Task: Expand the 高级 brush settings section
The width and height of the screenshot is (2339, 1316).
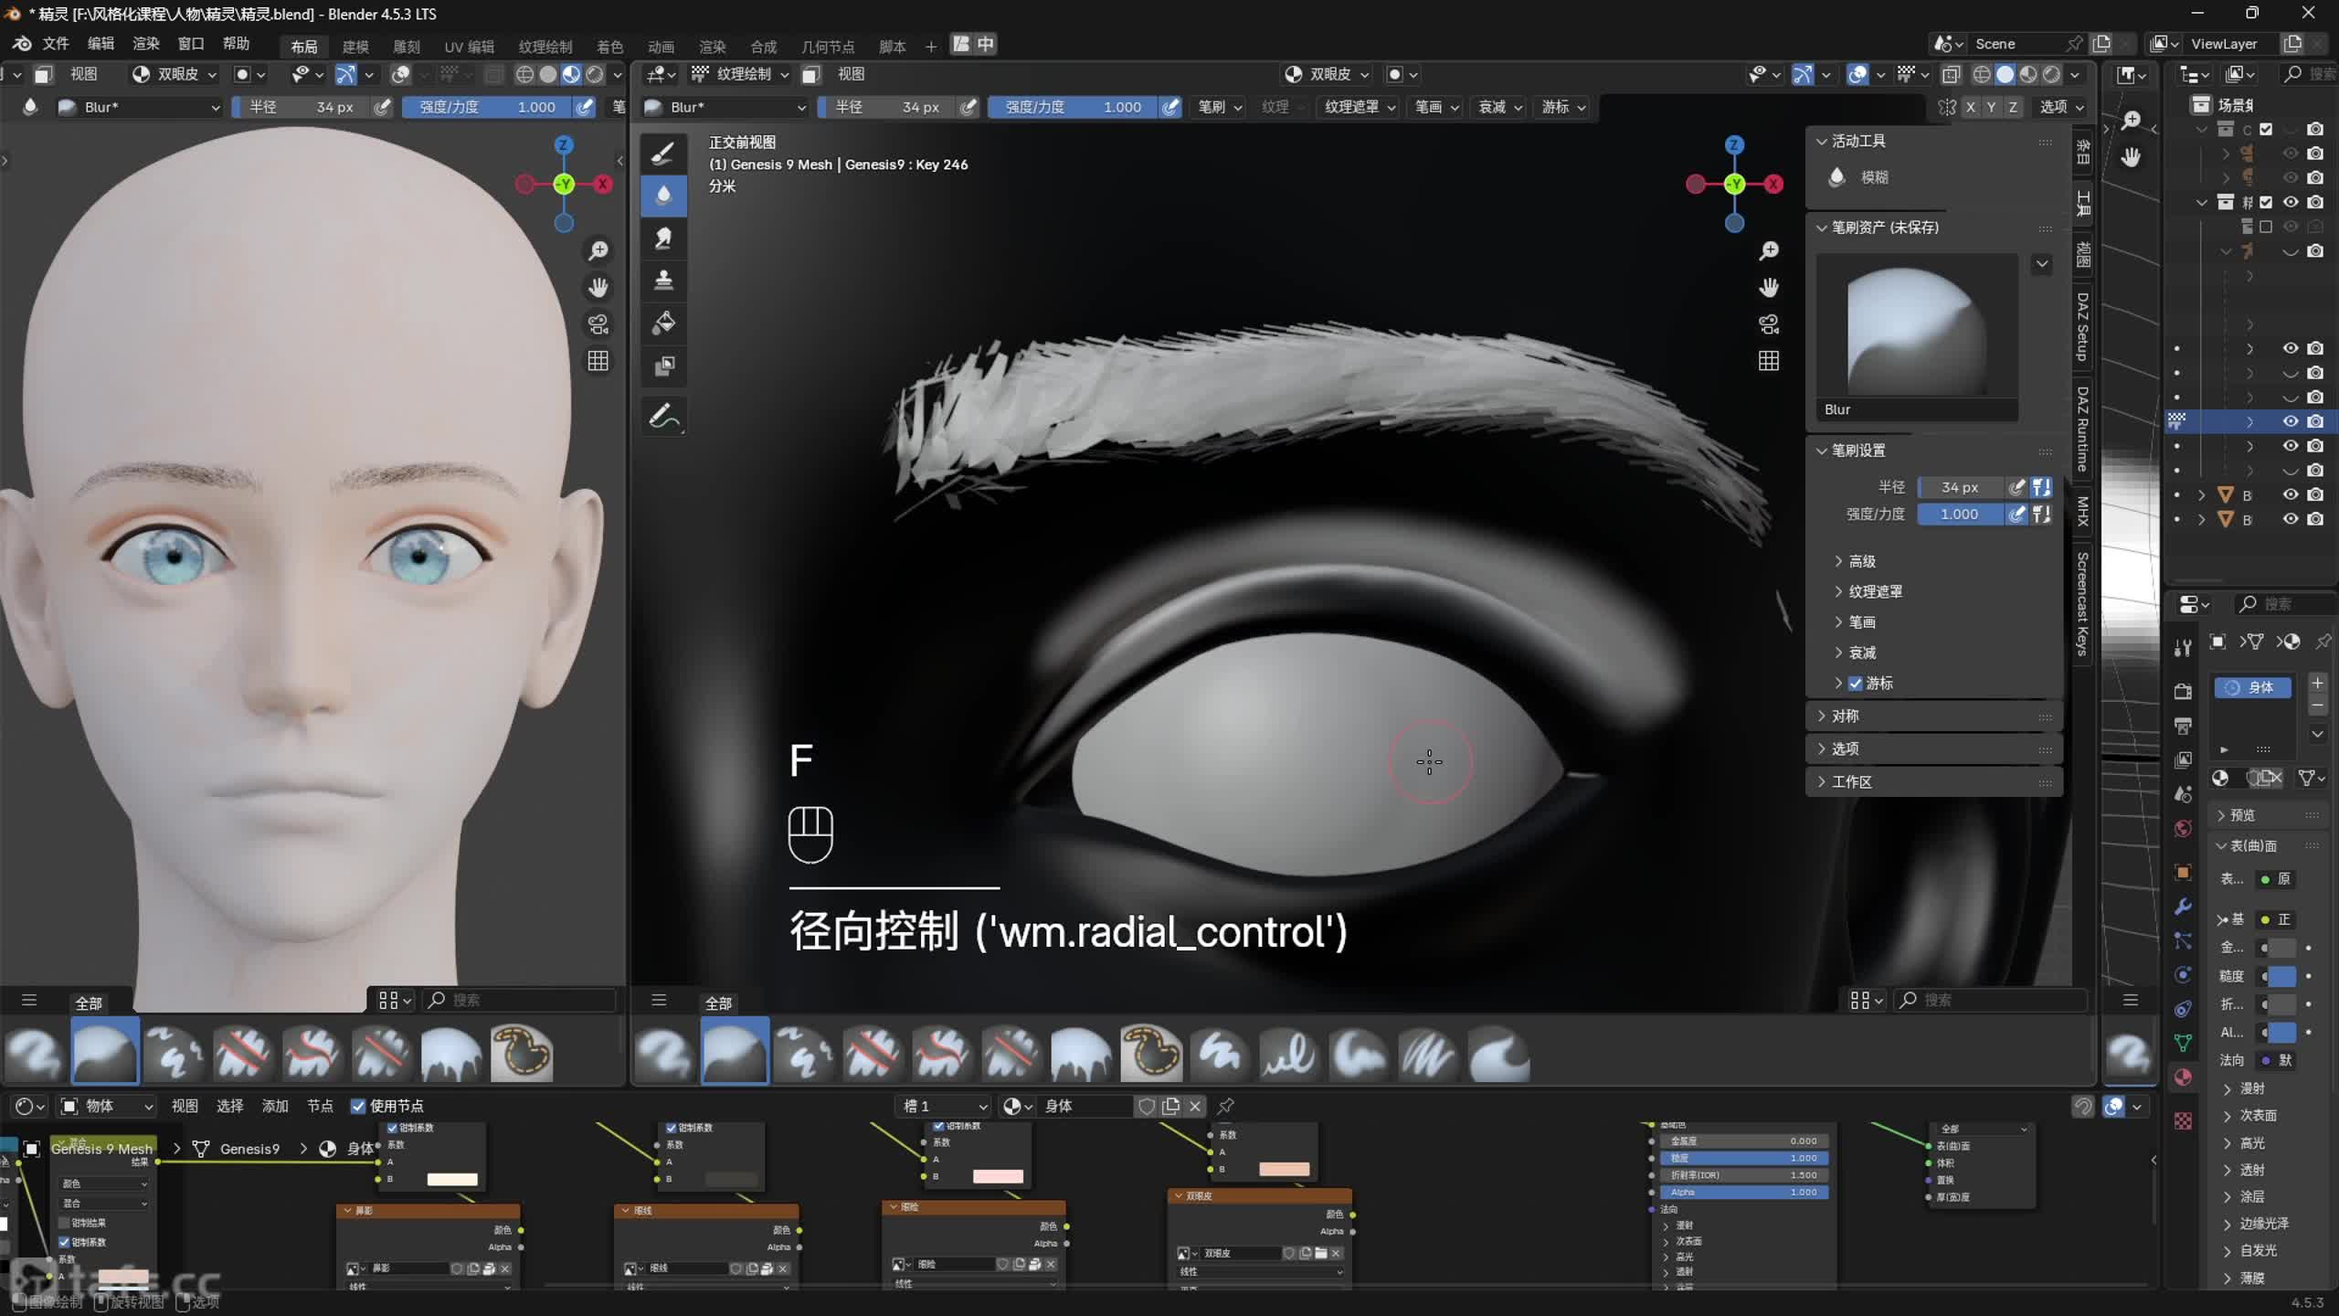Action: pos(1861,561)
